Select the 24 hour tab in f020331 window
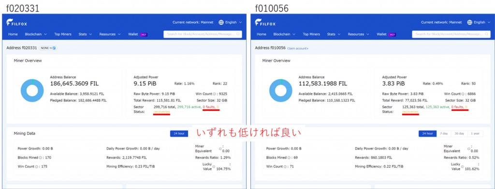The width and height of the screenshot is (495, 189). click(179, 134)
